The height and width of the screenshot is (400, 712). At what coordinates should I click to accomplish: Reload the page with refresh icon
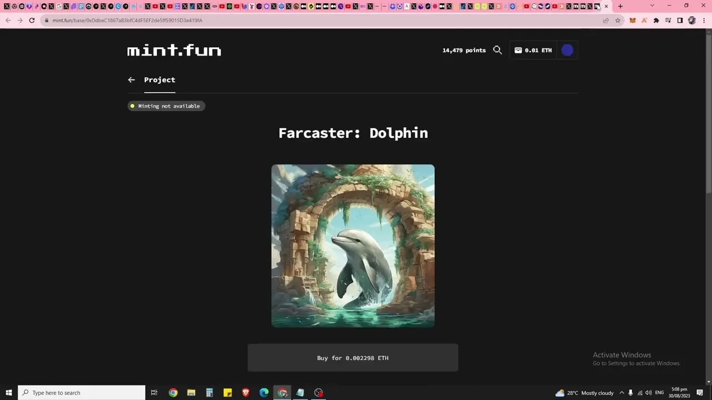tap(32, 21)
